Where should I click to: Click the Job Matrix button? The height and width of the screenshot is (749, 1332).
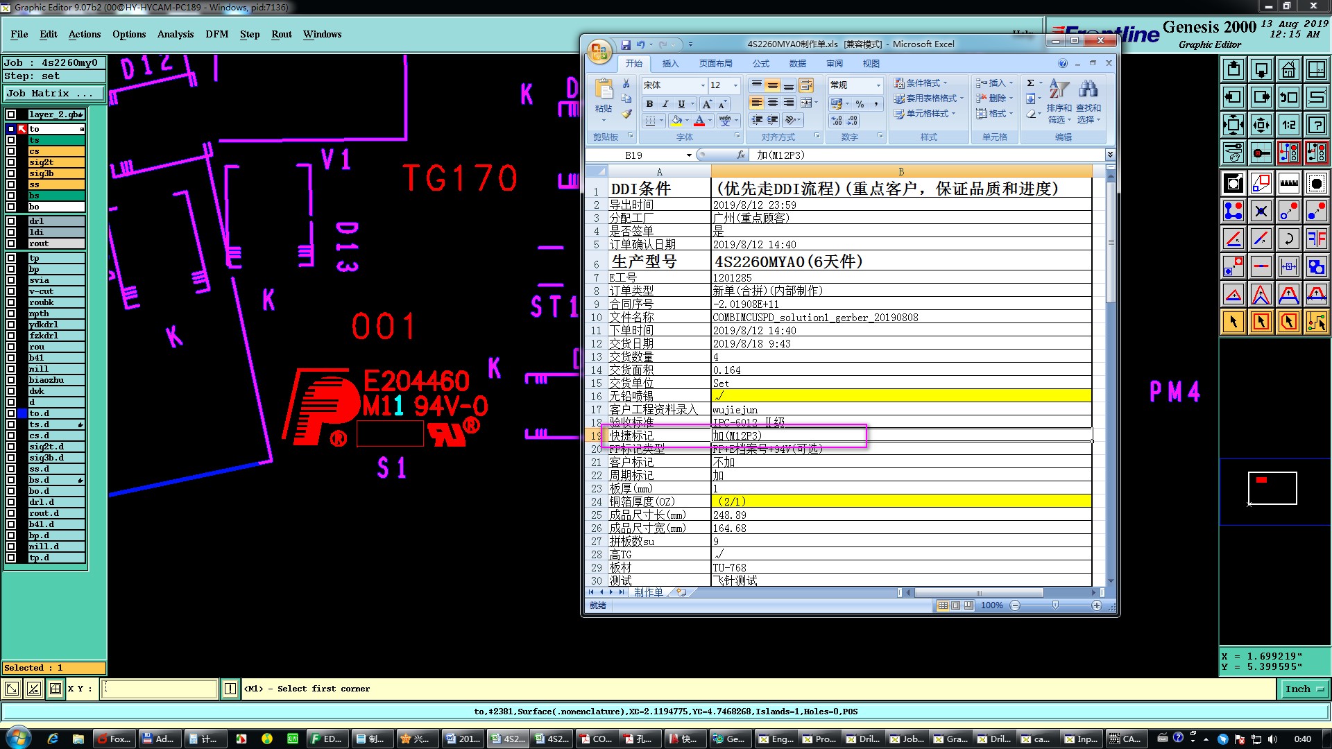(54, 93)
